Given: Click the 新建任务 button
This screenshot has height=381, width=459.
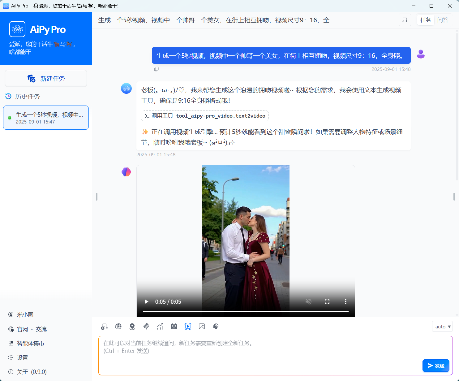Looking at the screenshot, I should coord(46,79).
